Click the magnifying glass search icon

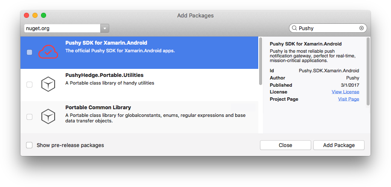[294, 28]
